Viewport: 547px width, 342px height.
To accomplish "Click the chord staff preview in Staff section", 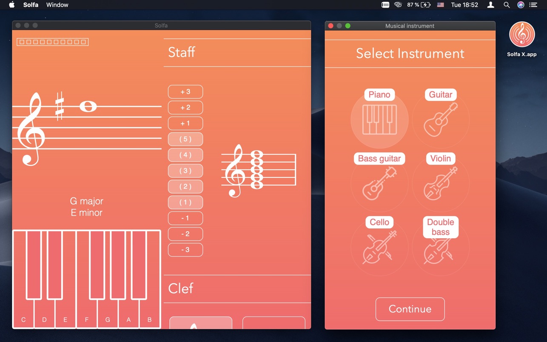I will pos(259,170).
